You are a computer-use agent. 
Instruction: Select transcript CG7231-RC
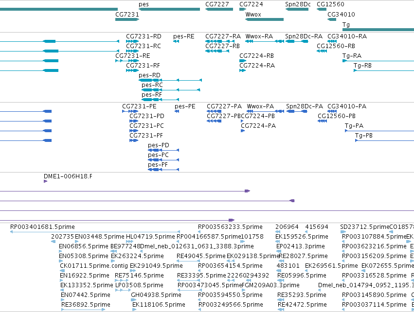click(x=144, y=46)
